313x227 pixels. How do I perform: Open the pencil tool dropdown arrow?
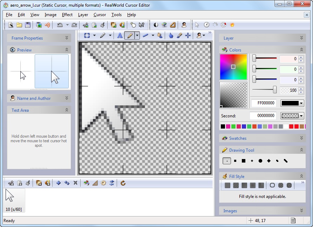137,35
